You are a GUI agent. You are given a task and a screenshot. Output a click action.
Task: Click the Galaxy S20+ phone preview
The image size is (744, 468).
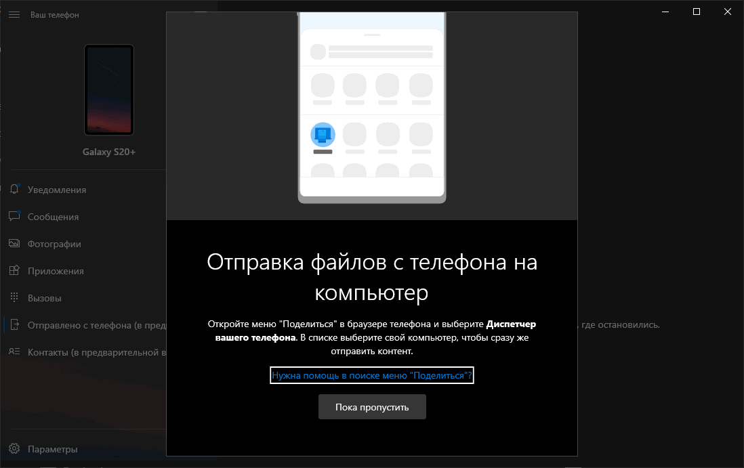click(x=108, y=89)
